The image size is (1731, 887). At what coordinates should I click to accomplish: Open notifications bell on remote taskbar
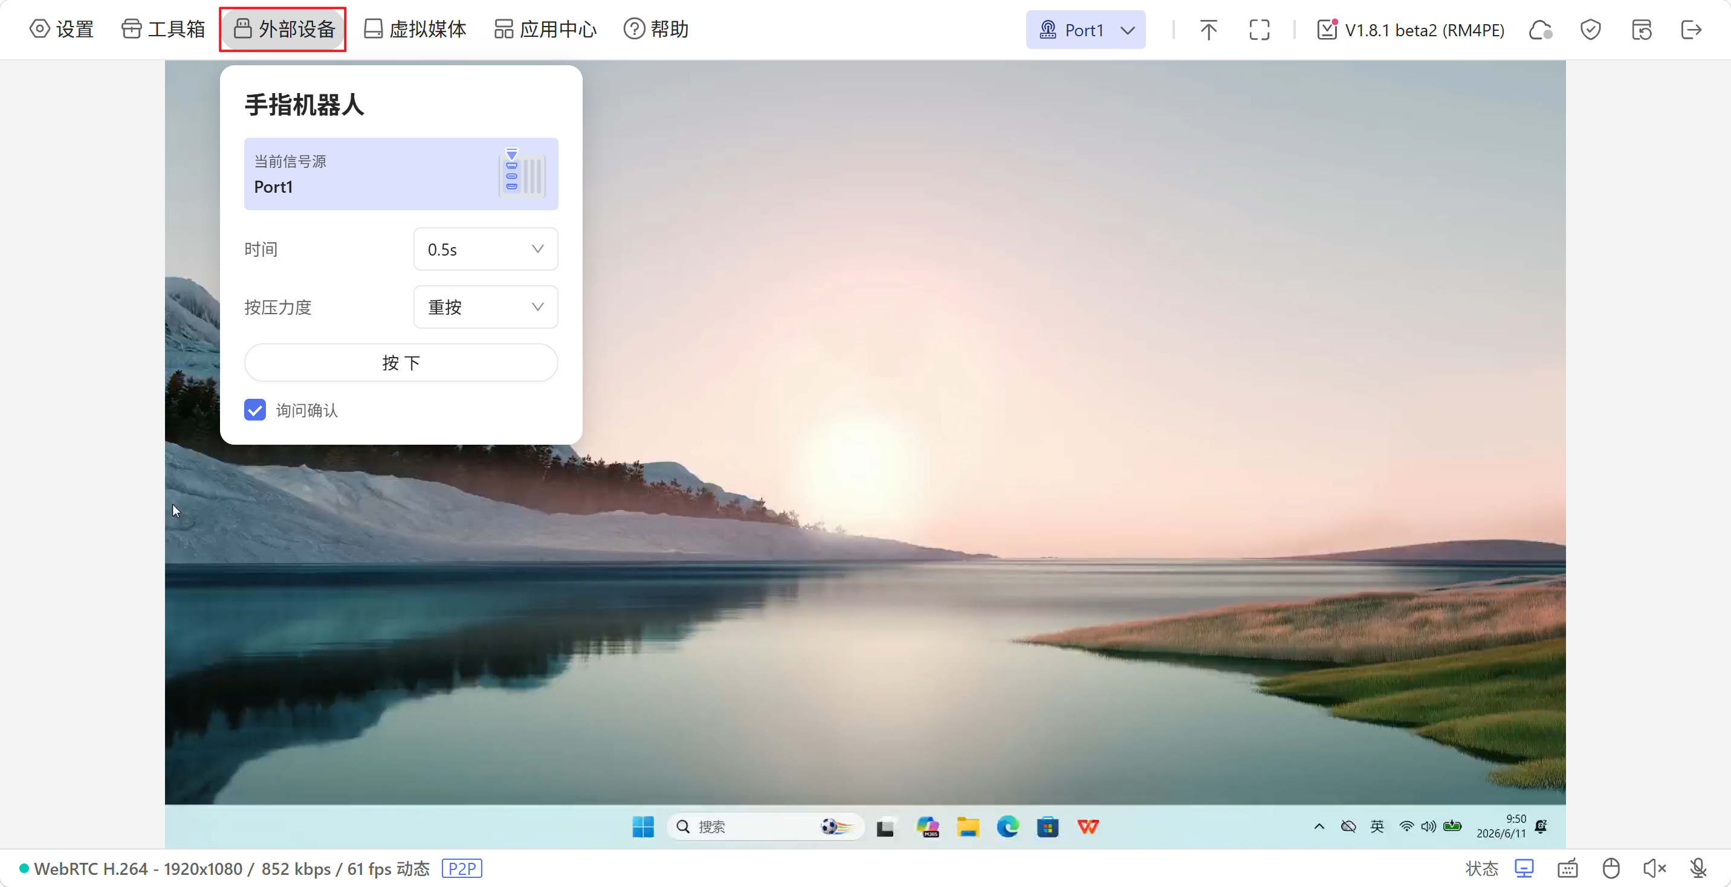[1541, 827]
